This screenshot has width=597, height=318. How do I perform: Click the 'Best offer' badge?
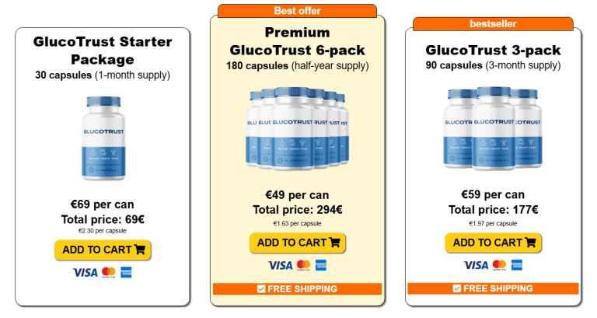298,11
